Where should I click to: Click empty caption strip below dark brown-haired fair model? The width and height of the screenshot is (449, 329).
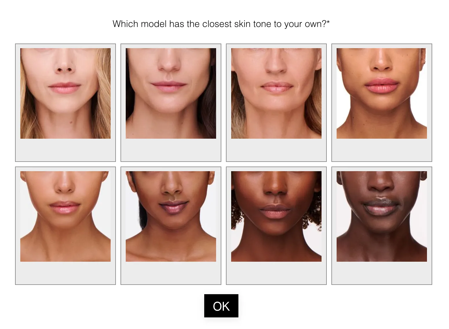point(171,150)
